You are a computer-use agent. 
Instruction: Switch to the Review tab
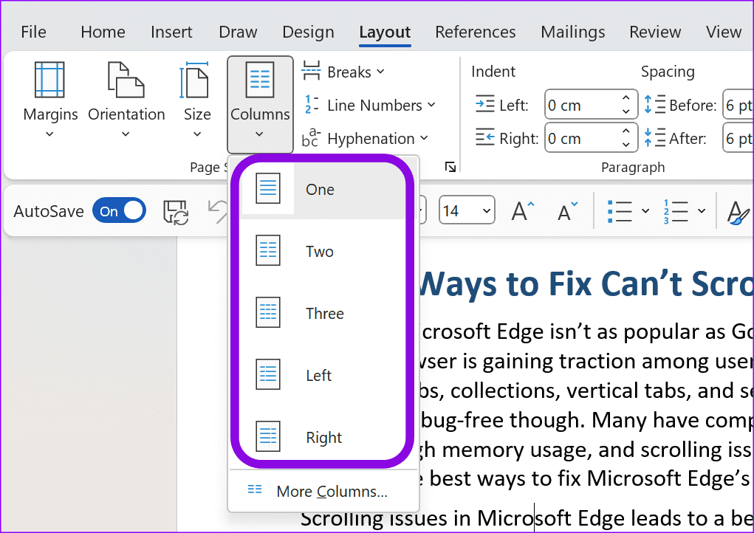tap(655, 32)
